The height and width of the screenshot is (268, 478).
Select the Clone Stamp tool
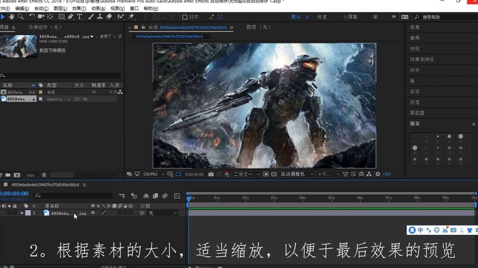pos(99,17)
